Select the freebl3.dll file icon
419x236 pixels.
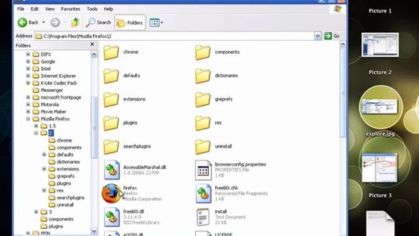click(x=112, y=217)
